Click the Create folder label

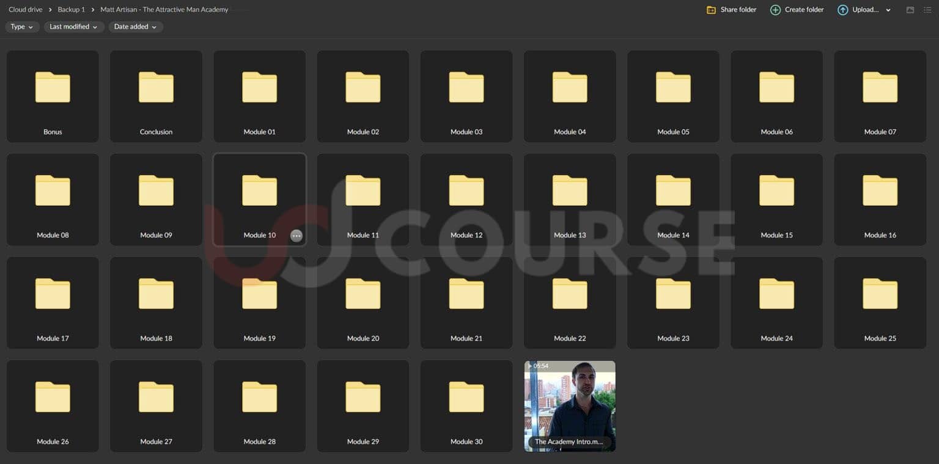pos(804,10)
